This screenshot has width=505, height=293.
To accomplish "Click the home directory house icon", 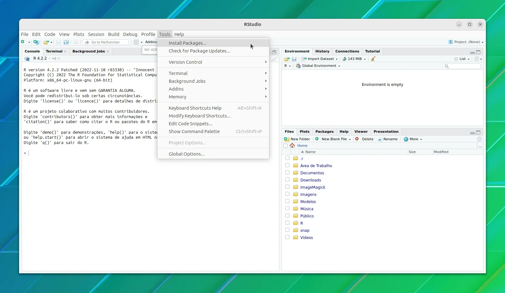I will tap(292, 146).
